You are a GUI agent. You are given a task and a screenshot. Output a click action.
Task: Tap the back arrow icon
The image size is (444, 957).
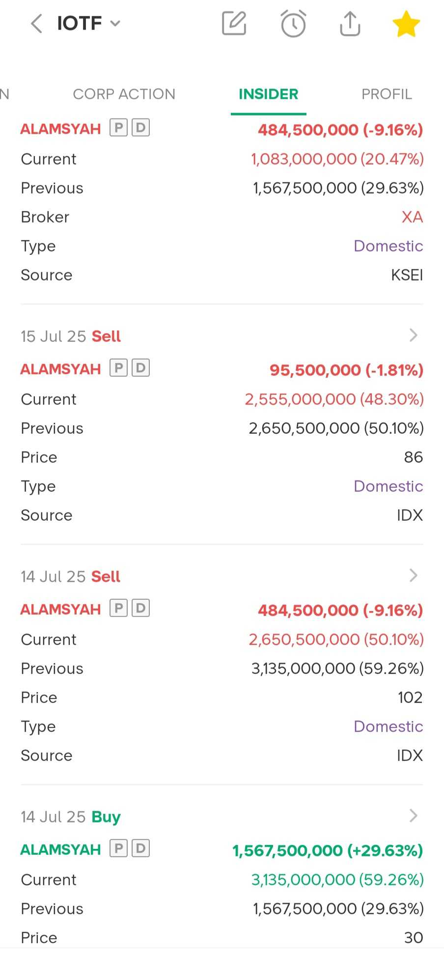point(37,23)
